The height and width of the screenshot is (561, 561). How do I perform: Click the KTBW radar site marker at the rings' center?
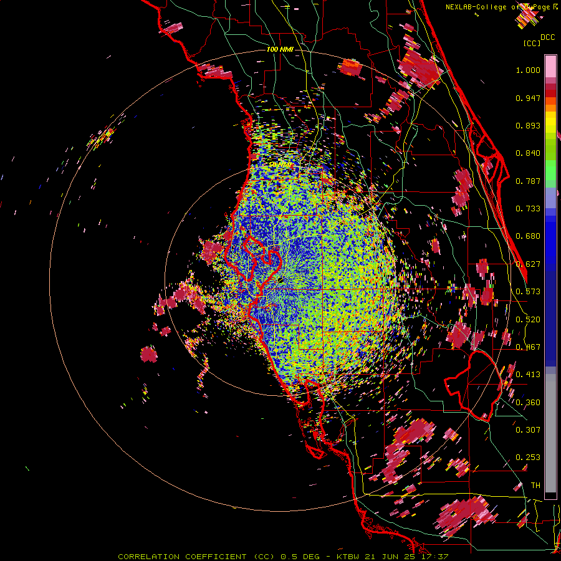pyautogui.click(x=280, y=279)
